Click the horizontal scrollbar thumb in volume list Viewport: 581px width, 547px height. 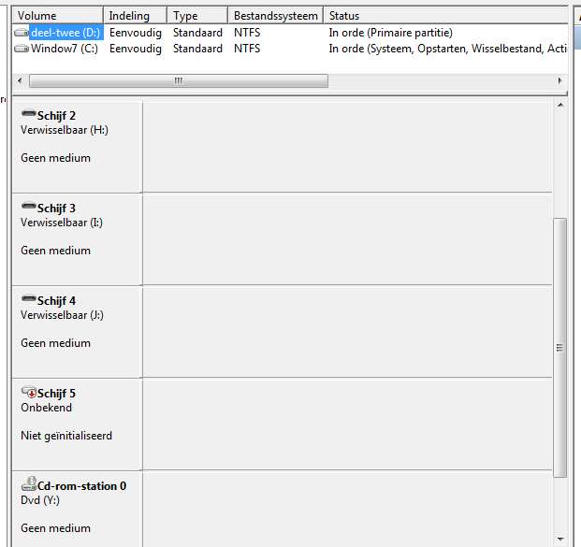click(x=179, y=80)
